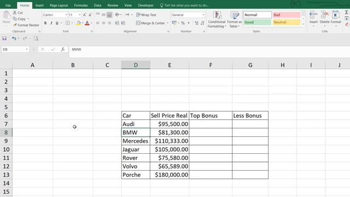Click the Tell me what you want search box
The image size is (350, 197).
pos(184,5)
